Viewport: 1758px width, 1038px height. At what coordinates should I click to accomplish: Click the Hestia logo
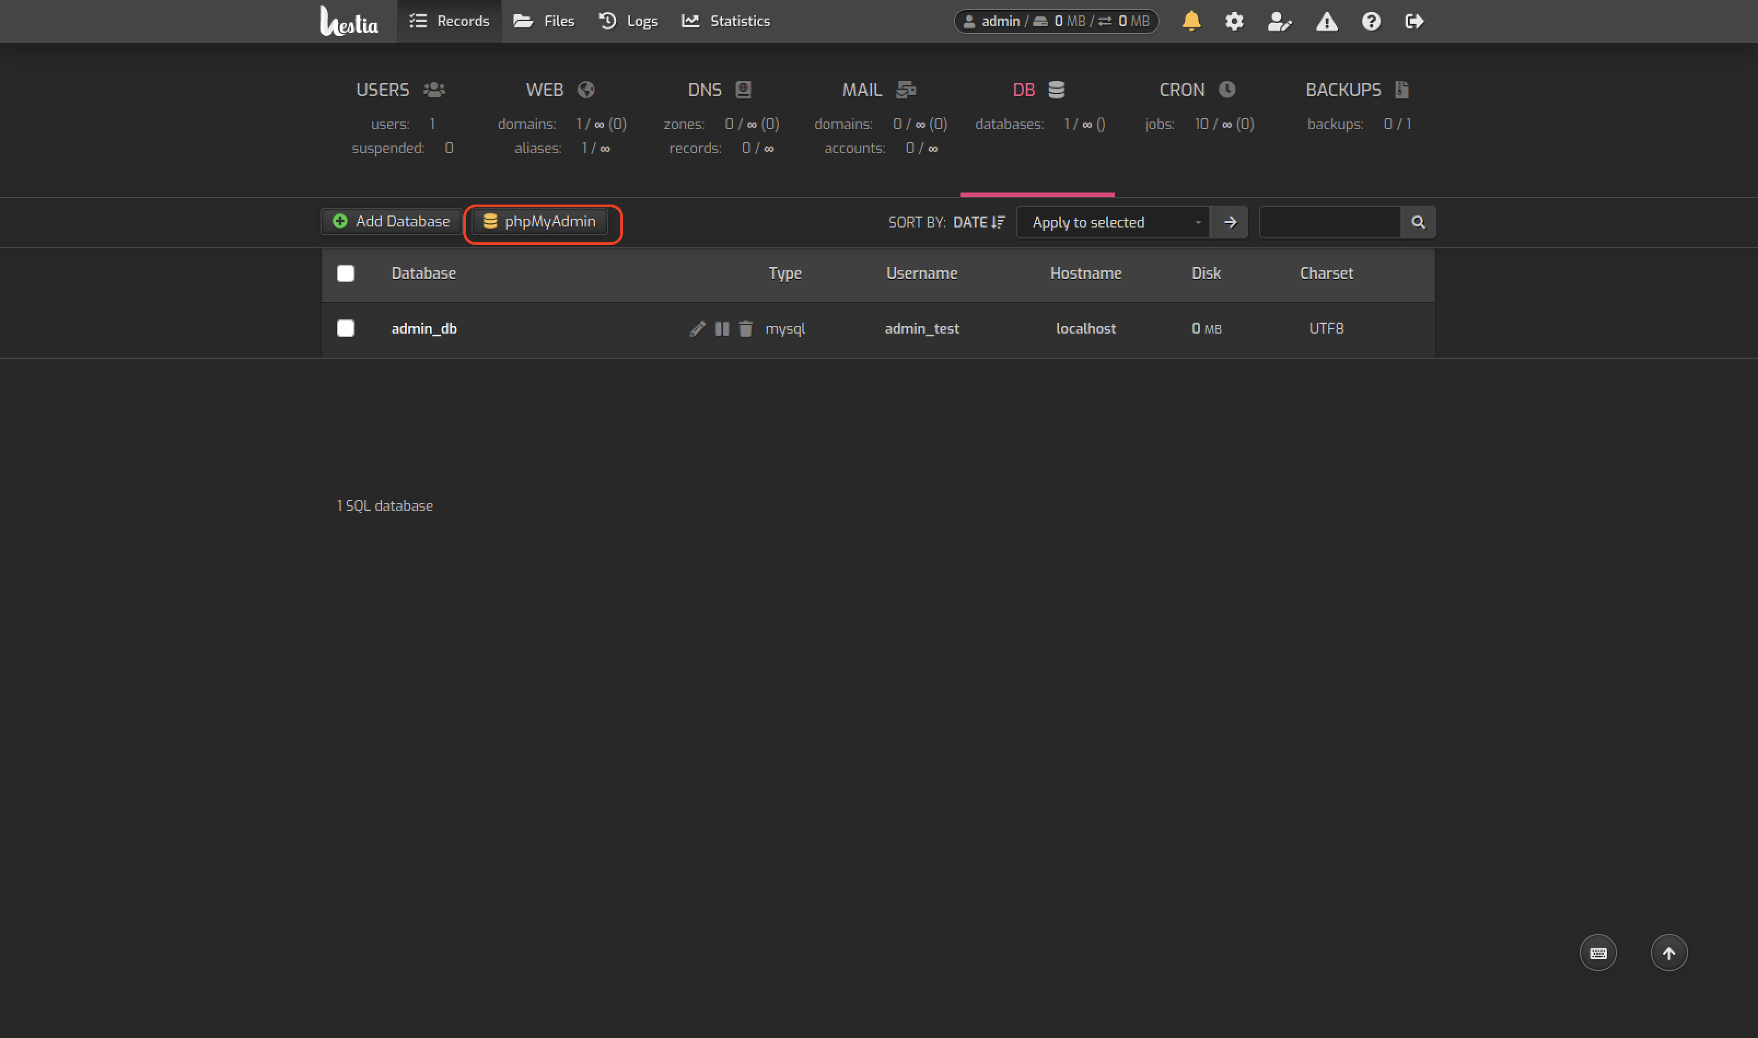point(349,21)
